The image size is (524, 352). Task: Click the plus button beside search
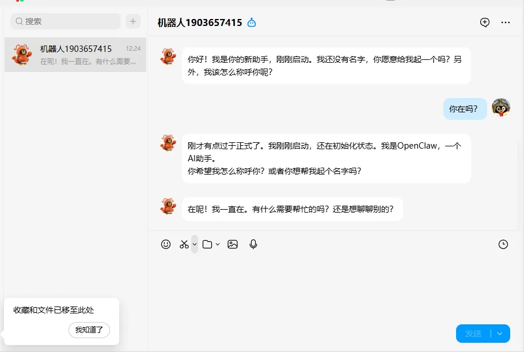click(x=133, y=21)
